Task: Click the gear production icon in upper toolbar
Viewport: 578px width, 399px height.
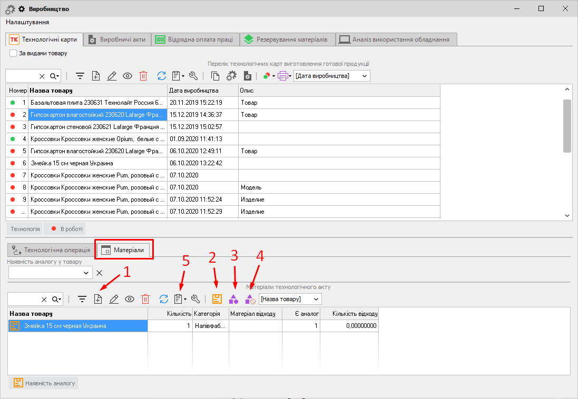Action: [x=231, y=76]
